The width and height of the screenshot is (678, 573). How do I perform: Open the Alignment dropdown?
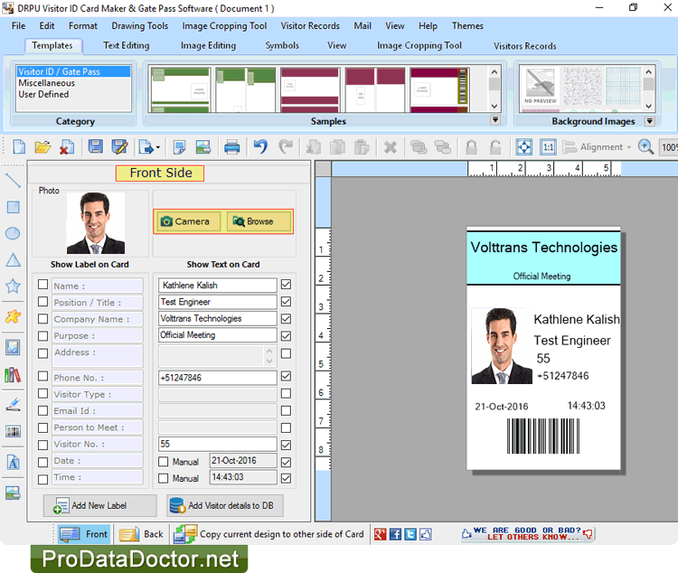coord(598,147)
